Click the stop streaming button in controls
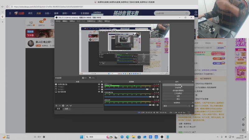 click(x=178, y=85)
